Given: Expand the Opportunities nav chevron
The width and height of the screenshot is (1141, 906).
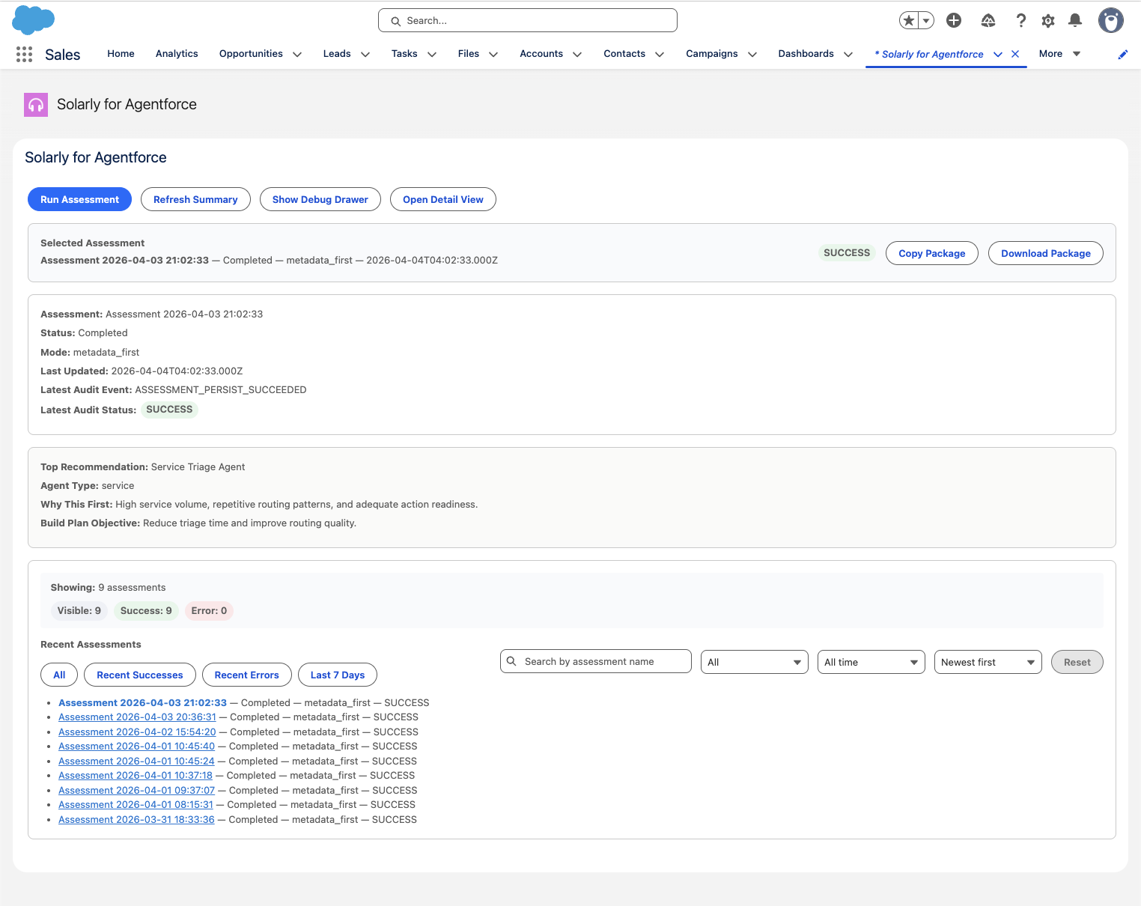Looking at the screenshot, I should click(297, 55).
